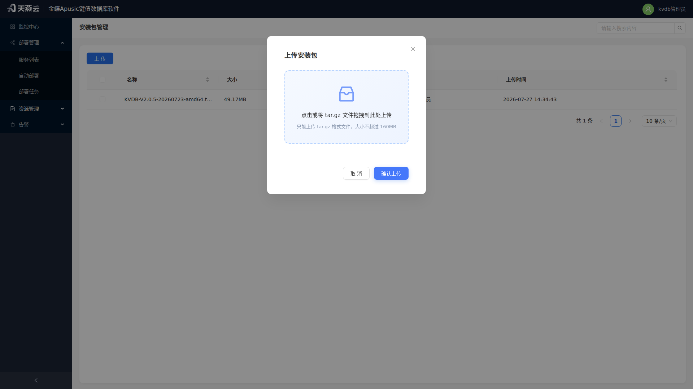This screenshot has width=693, height=389.
Task: Tick the checkbox for the KVDB-V2.0.5 row
Action: pyautogui.click(x=103, y=99)
